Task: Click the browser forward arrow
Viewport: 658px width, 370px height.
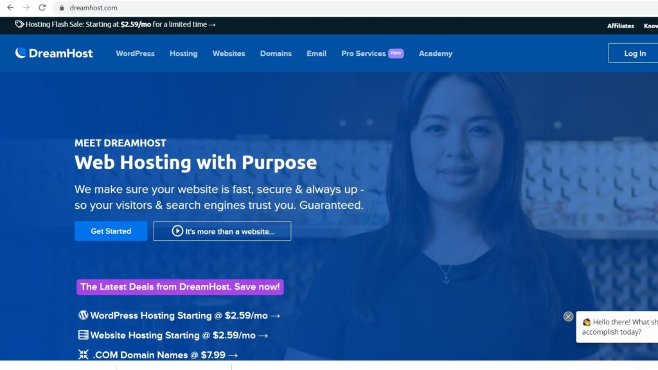Action: coord(26,8)
